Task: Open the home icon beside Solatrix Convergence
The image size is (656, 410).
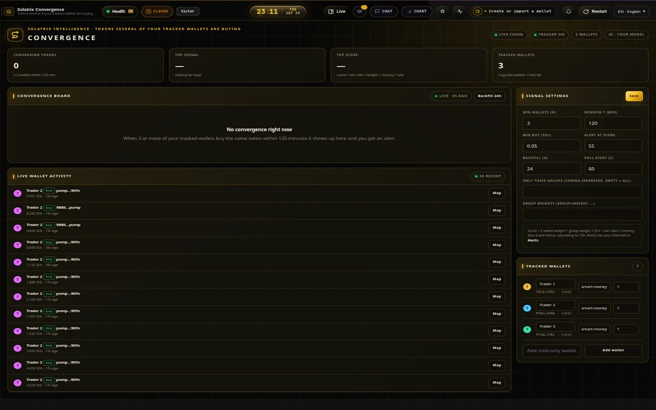Action: [9, 11]
